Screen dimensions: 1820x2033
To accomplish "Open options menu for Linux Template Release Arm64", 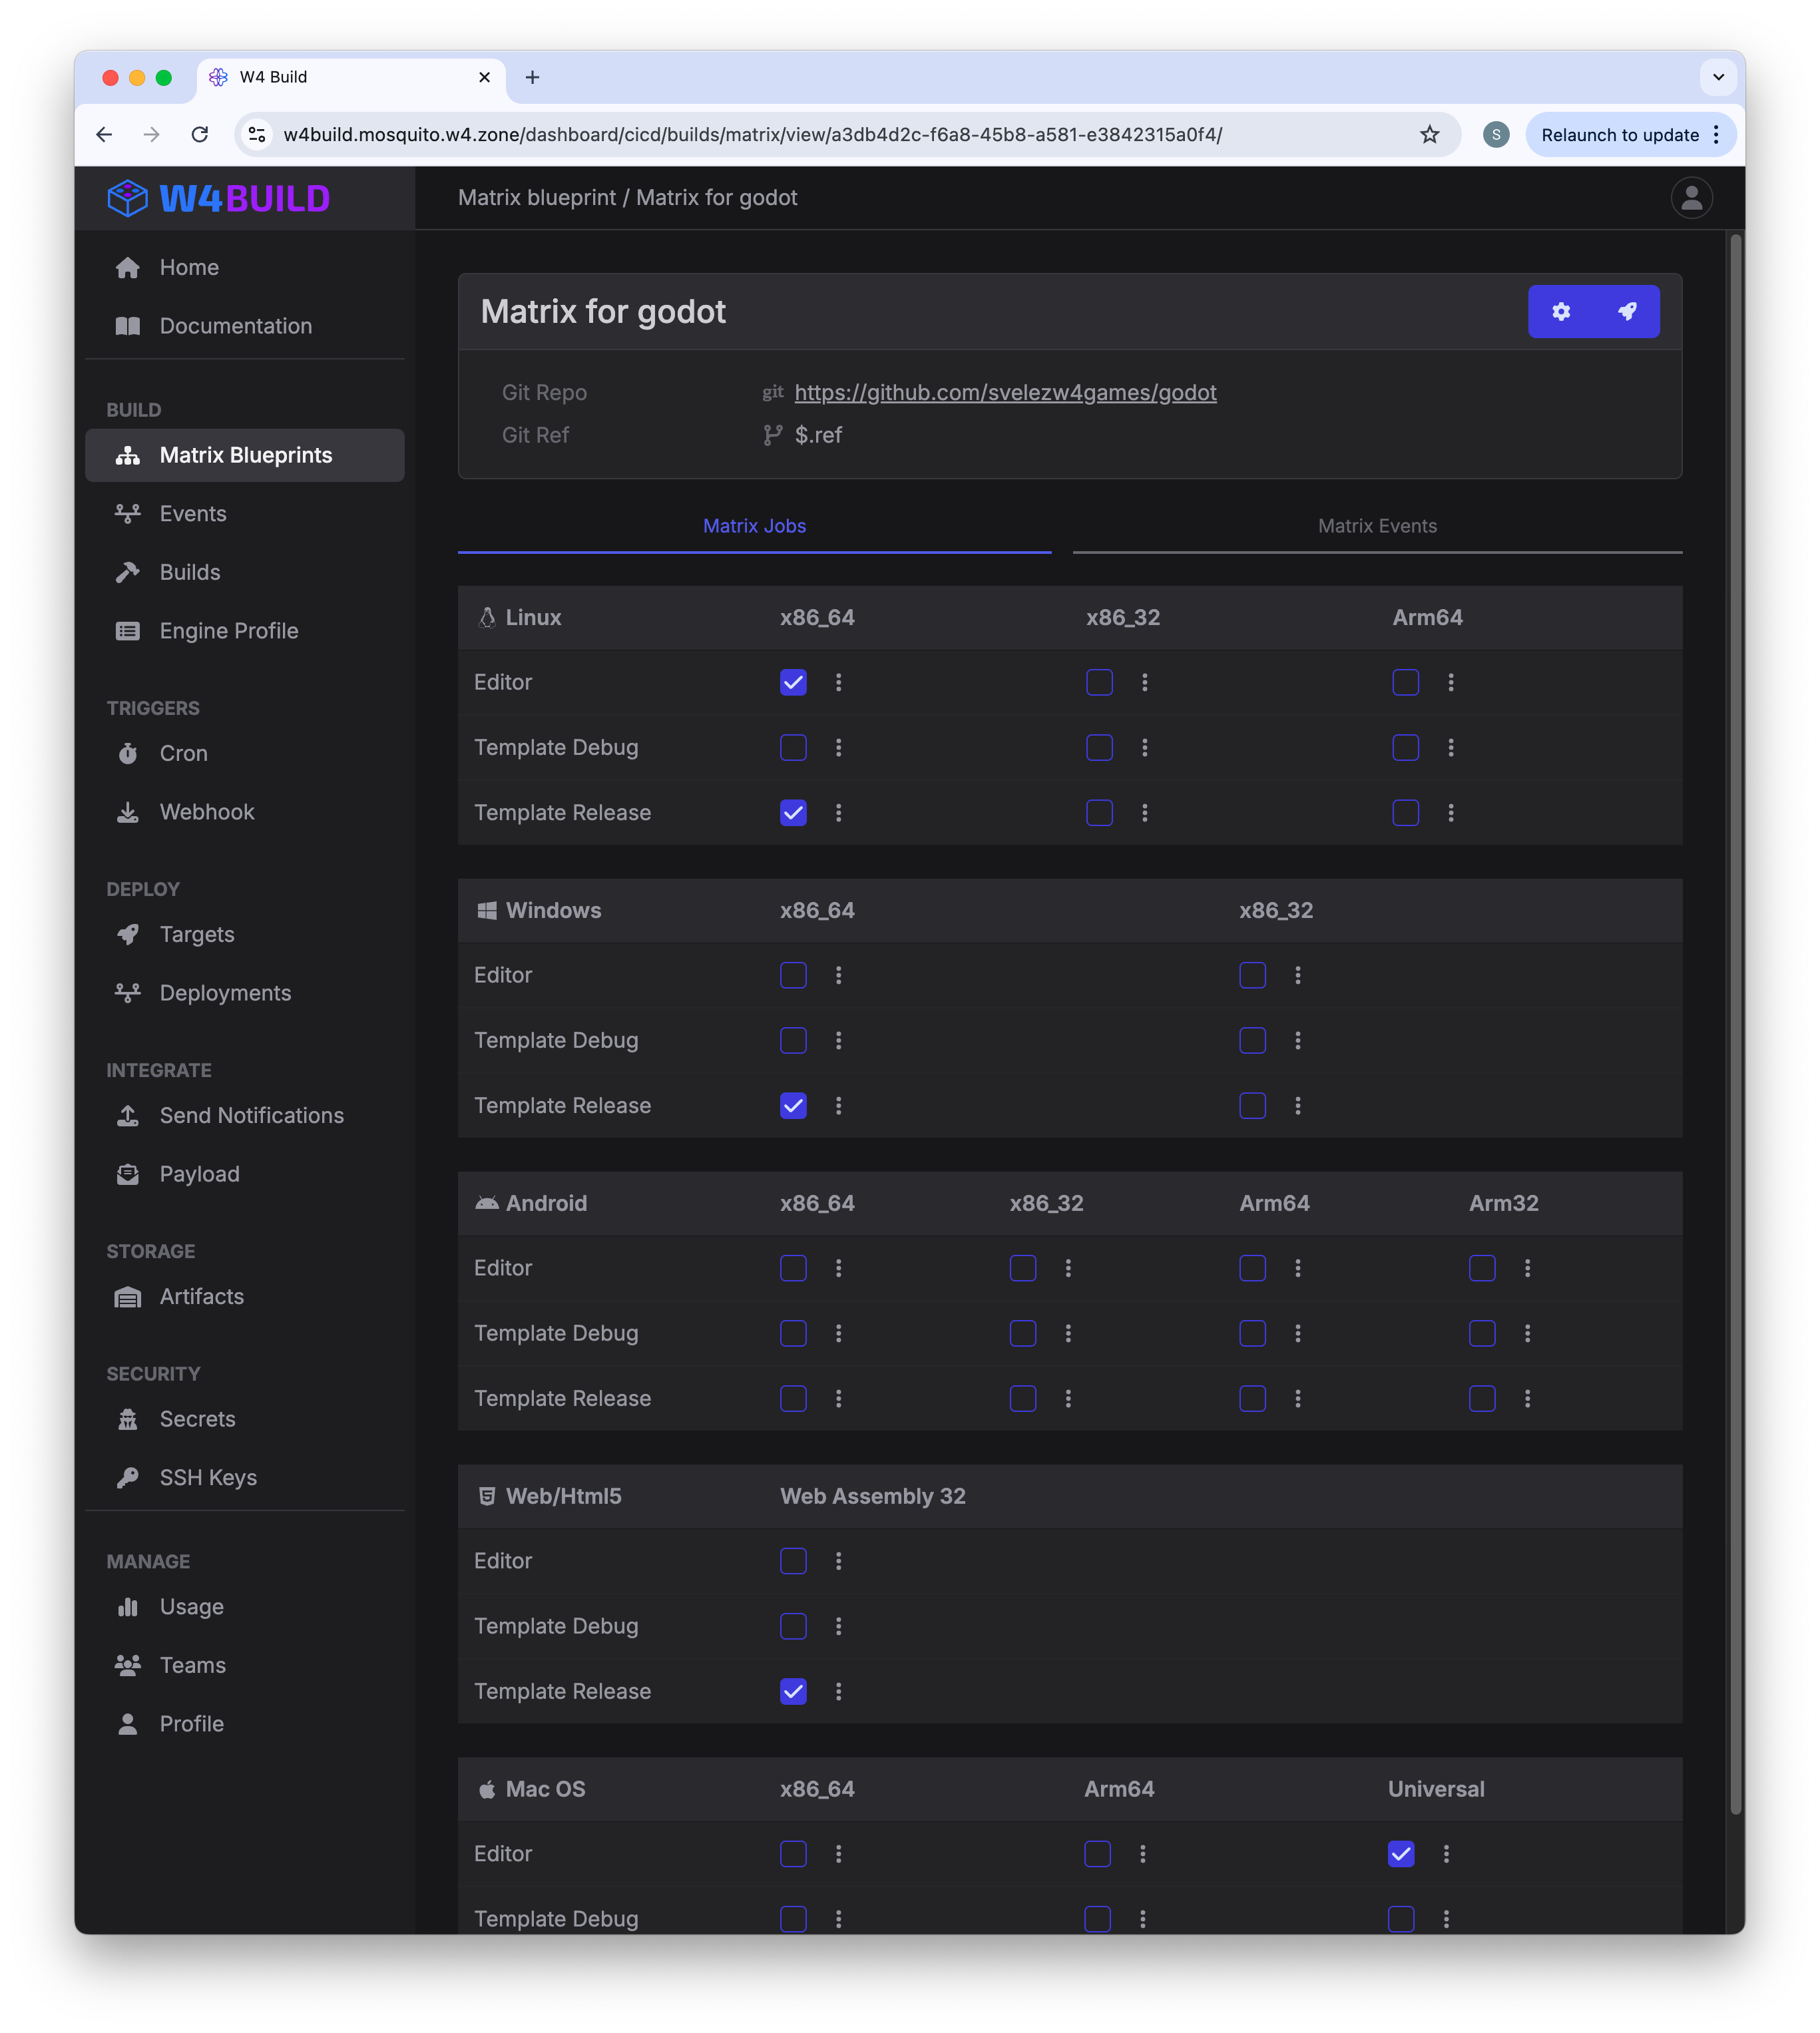I will pyautogui.click(x=1451, y=812).
